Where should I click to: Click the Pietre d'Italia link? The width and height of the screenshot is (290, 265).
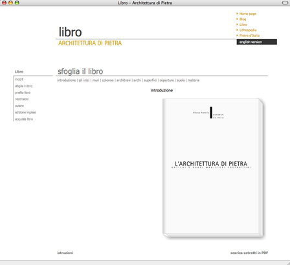pyautogui.click(x=249, y=36)
